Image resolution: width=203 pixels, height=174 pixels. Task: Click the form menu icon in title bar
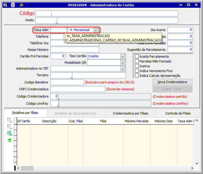(5, 5)
